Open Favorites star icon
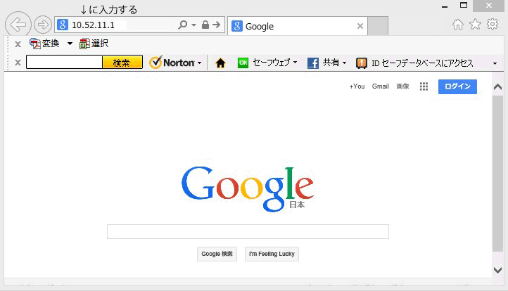 click(x=475, y=25)
